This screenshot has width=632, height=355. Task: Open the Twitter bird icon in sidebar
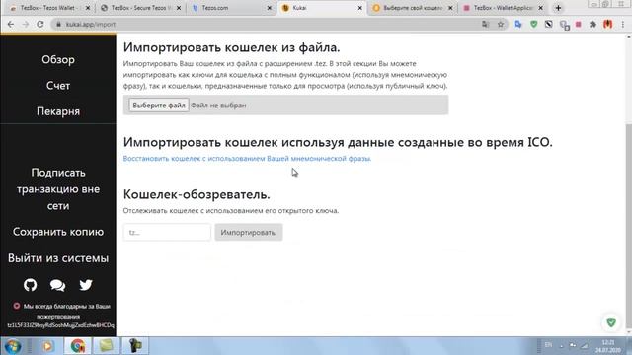coord(86,285)
